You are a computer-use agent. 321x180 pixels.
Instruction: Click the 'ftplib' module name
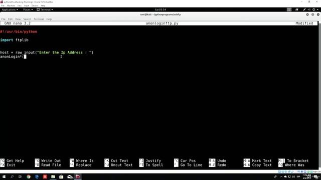point(22,40)
